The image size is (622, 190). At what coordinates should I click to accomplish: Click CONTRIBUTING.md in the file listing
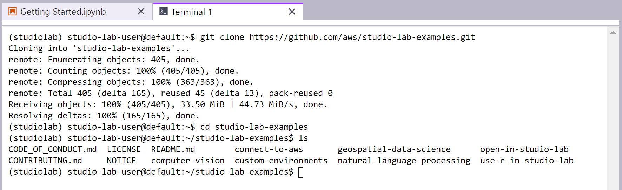45,161
